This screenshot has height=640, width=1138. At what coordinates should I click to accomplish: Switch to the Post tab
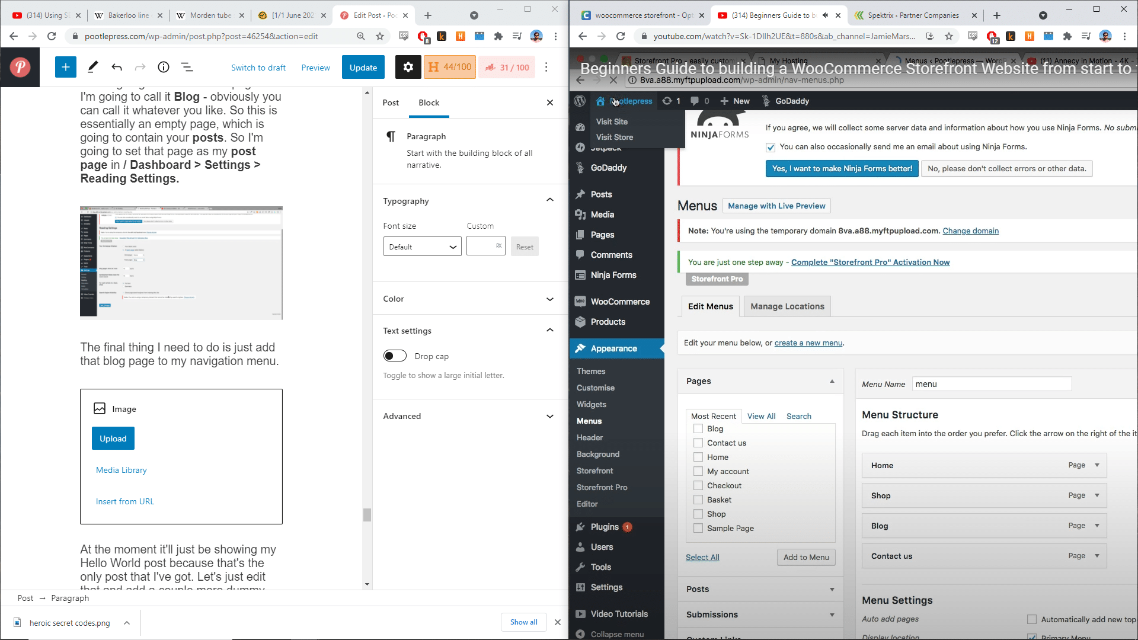coord(391,103)
